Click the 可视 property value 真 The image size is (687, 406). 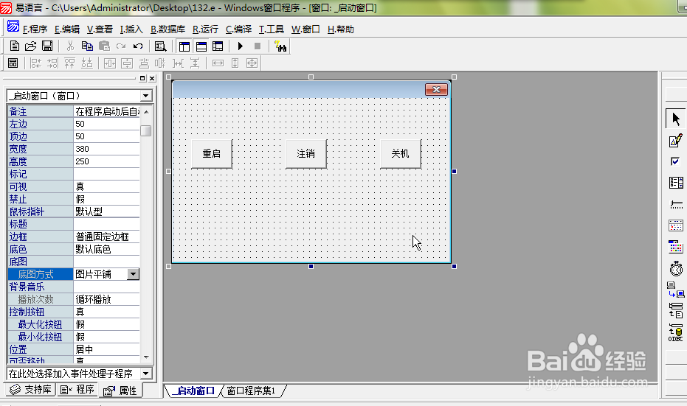[106, 187]
